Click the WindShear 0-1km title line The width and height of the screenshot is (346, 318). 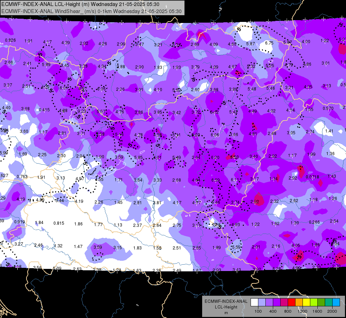point(91,11)
